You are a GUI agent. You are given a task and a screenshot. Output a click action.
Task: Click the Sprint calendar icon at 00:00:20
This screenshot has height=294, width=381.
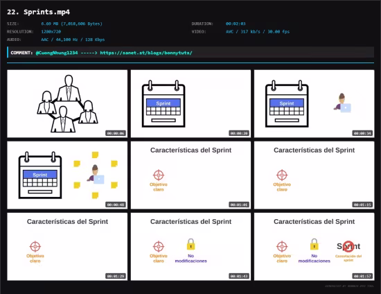click(163, 103)
